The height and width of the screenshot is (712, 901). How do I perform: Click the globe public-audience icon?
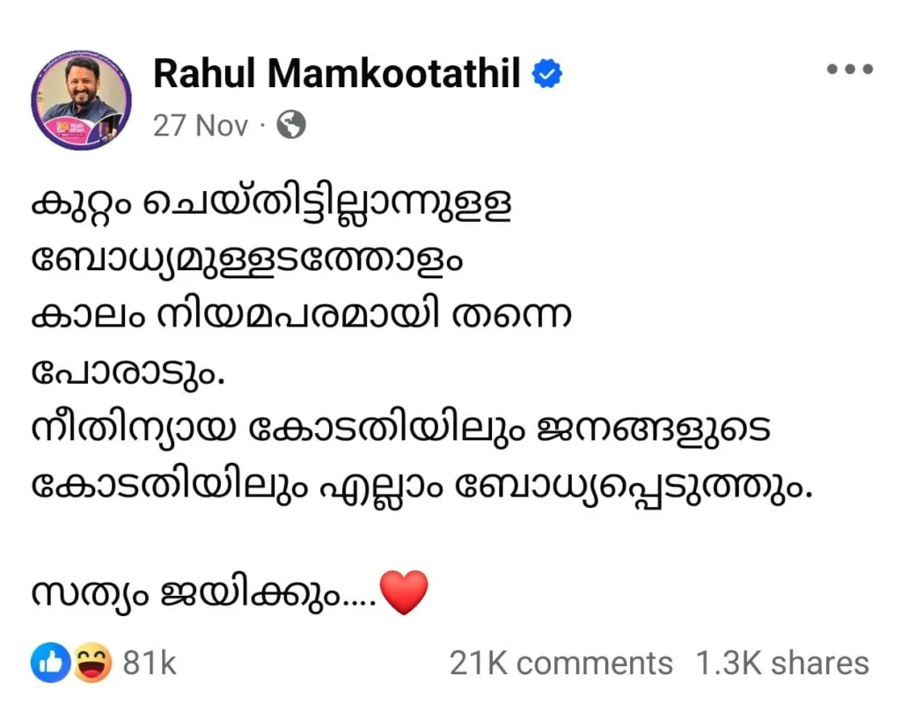[290, 126]
